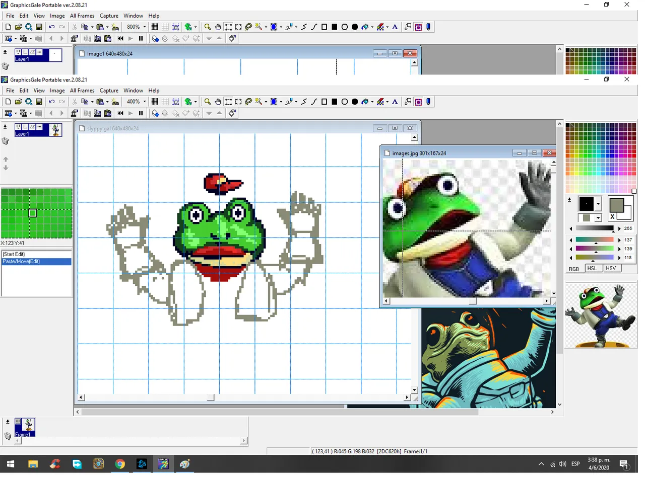Select the Flood Fill bucket in front window
The image size is (645, 481).
click(365, 102)
